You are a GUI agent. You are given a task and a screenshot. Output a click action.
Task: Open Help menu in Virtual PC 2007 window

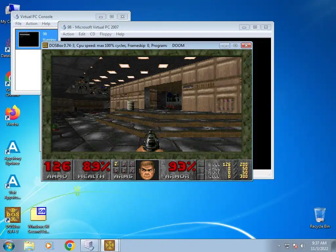[x=120, y=34]
